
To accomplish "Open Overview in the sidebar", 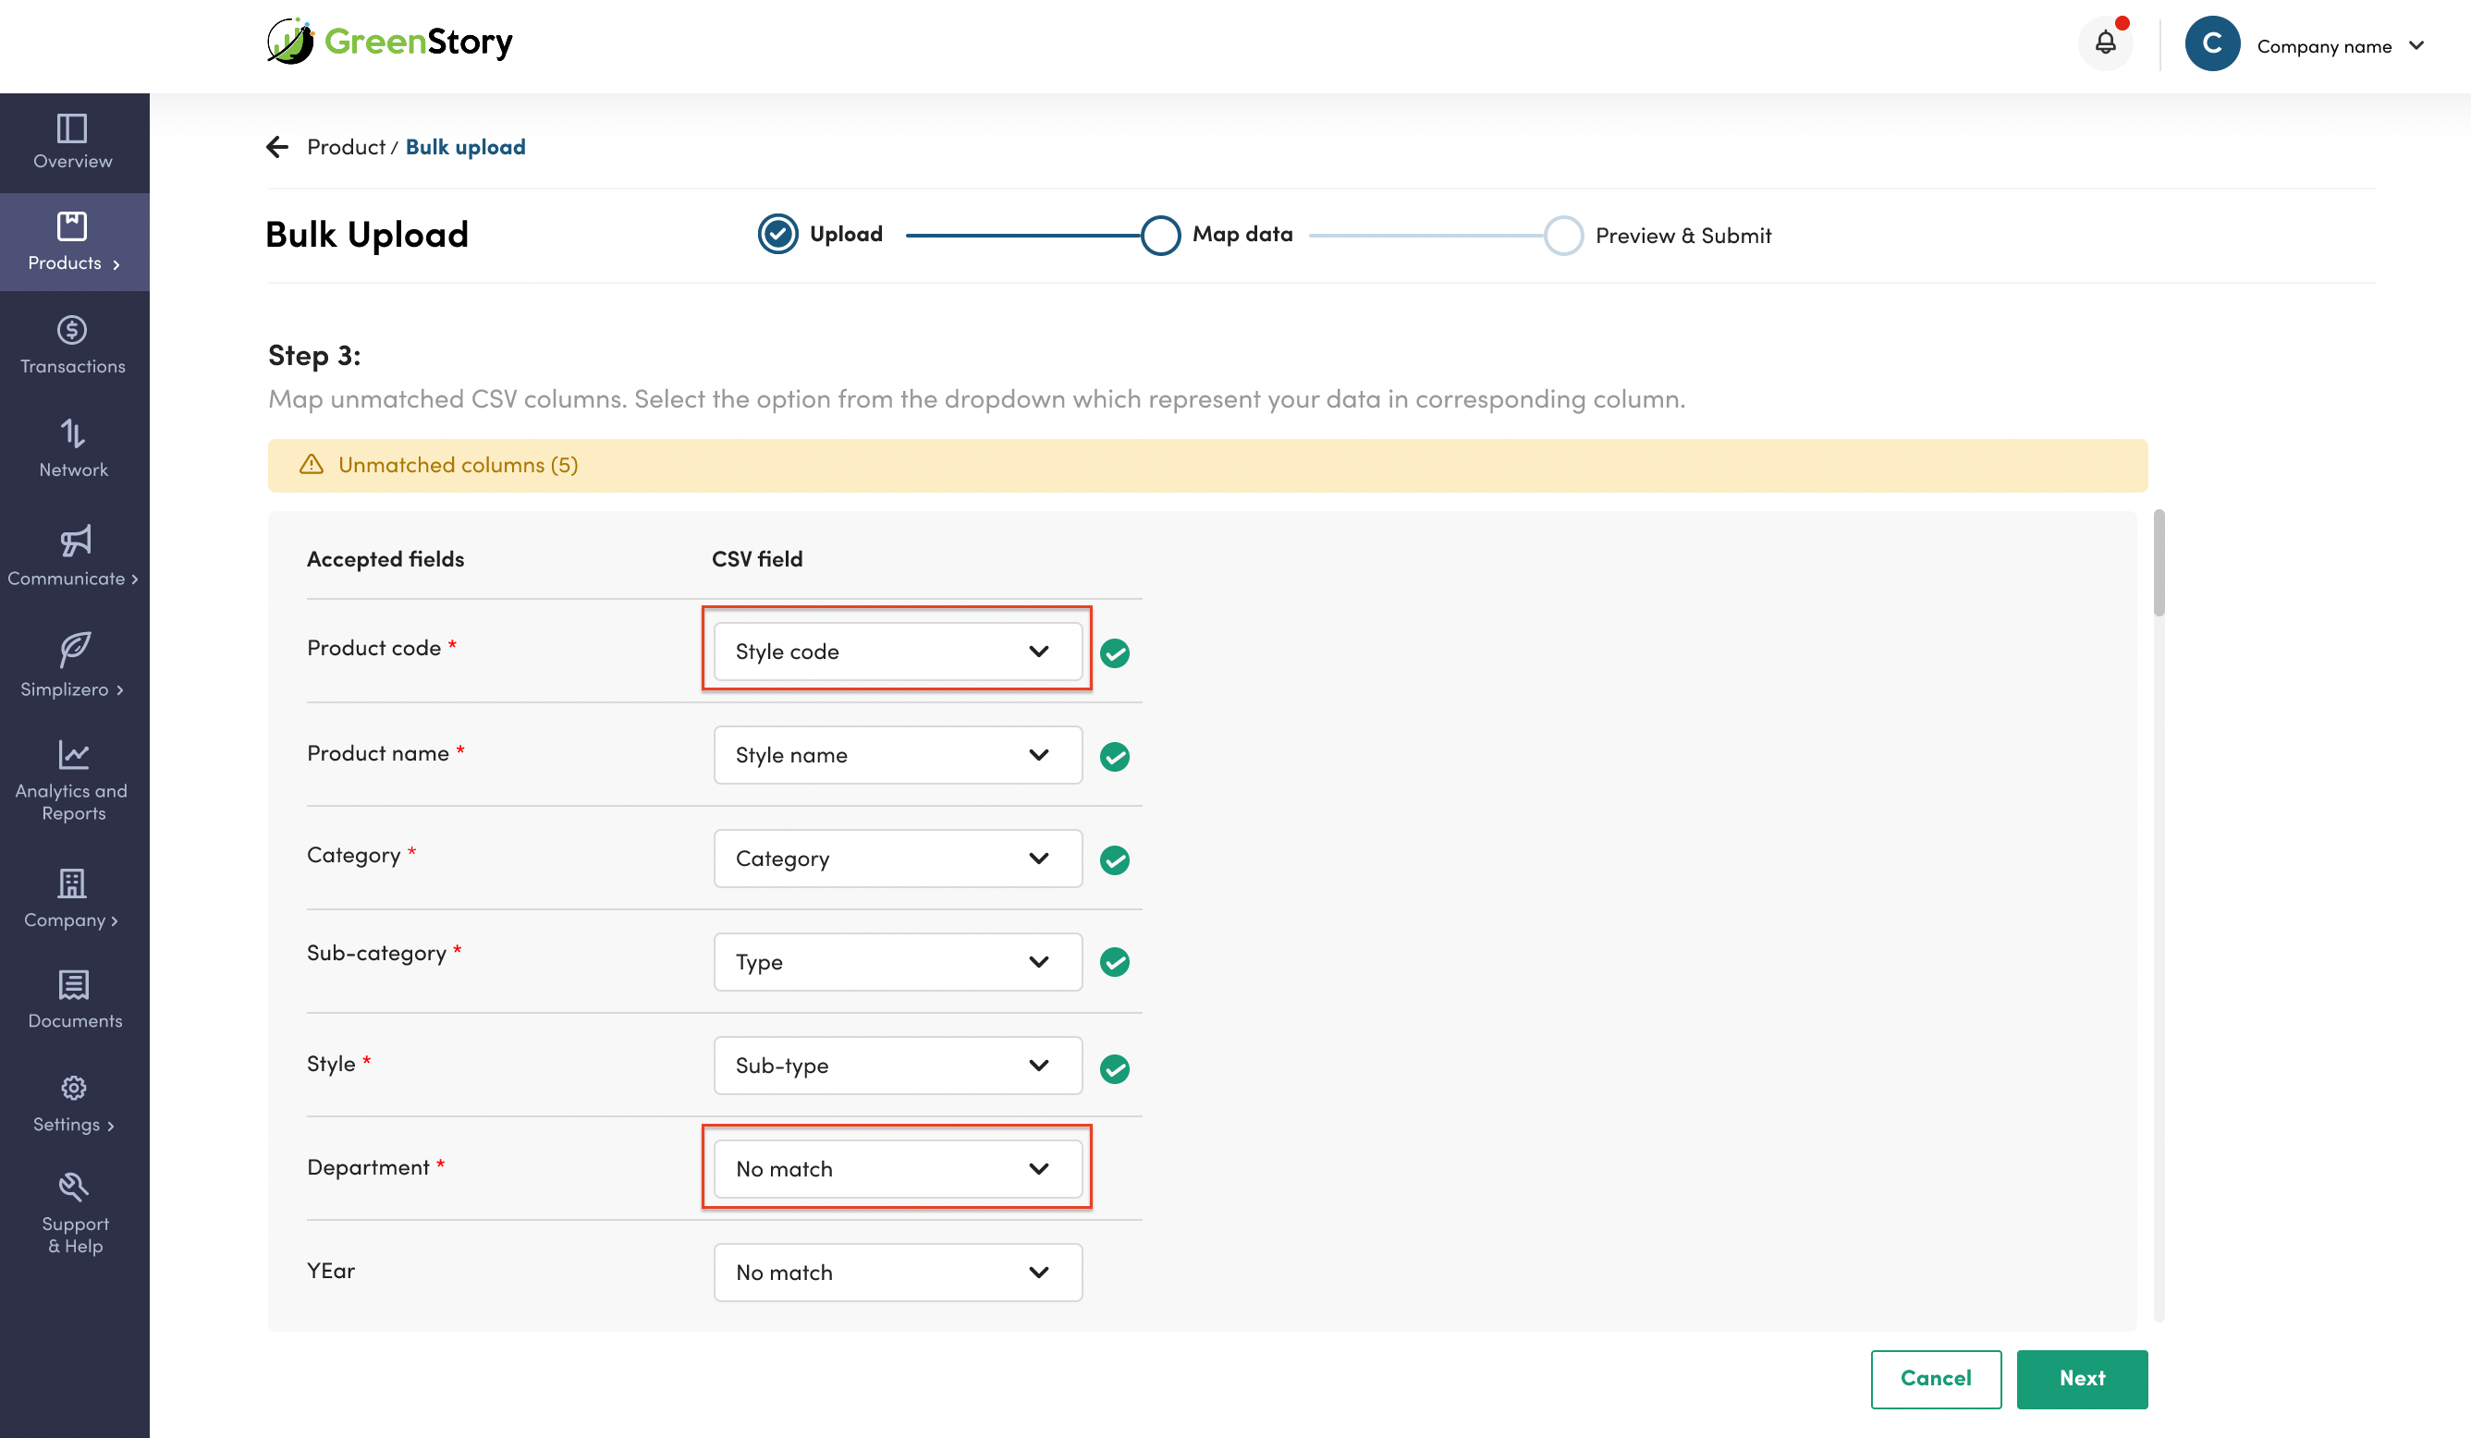I will tap(74, 141).
